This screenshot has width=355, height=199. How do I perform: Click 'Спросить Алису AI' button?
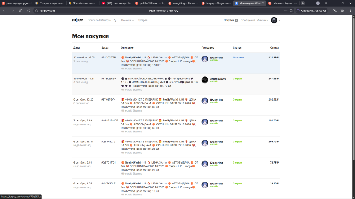click(x=311, y=11)
